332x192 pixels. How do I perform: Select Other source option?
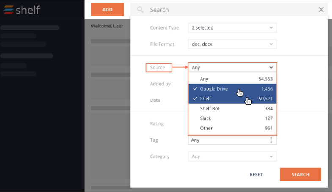[x=232, y=128]
